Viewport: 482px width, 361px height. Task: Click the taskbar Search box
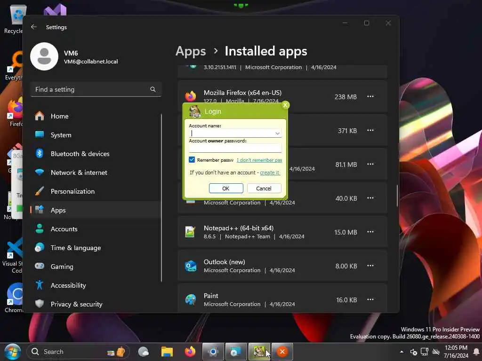(78, 352)
